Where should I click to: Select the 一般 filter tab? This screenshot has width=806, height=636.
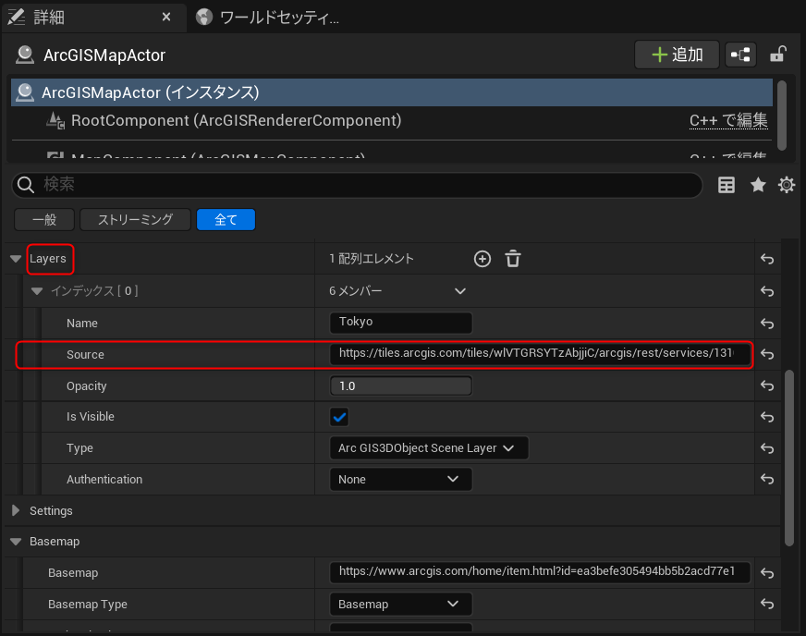44,219
